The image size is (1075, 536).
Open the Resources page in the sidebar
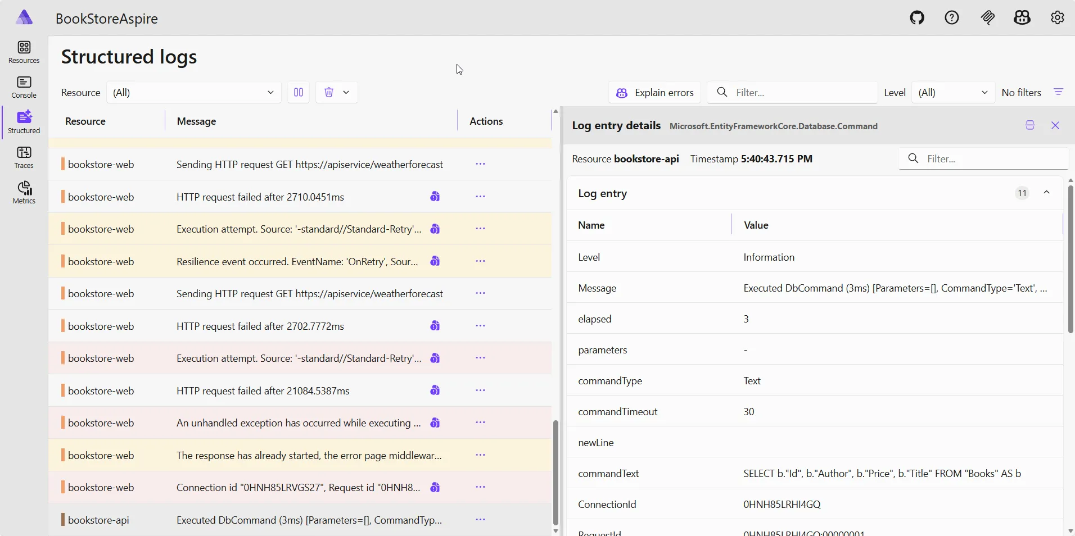(24, 52)
